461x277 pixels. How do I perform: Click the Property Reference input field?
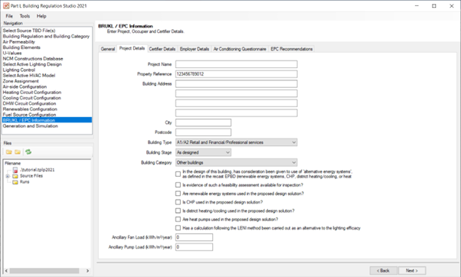click(236, 74)
